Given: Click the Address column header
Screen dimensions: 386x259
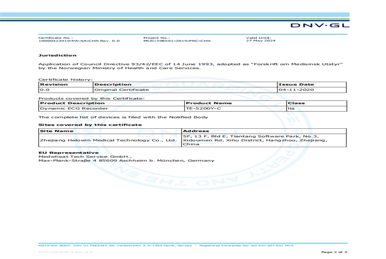Looking at the screenshot, I should pyautogui.click(x=196, y=131).
